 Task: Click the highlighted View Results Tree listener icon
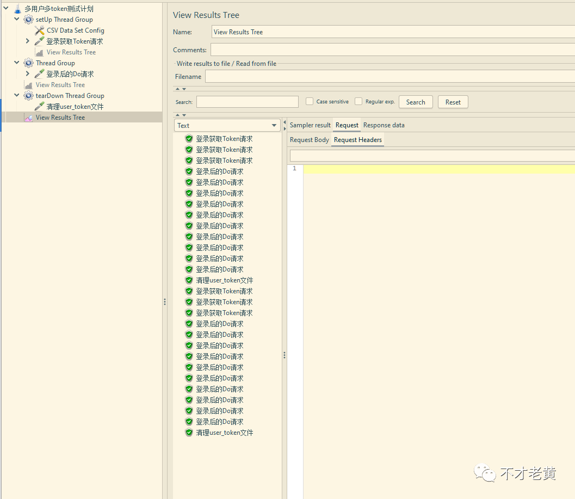28,118
